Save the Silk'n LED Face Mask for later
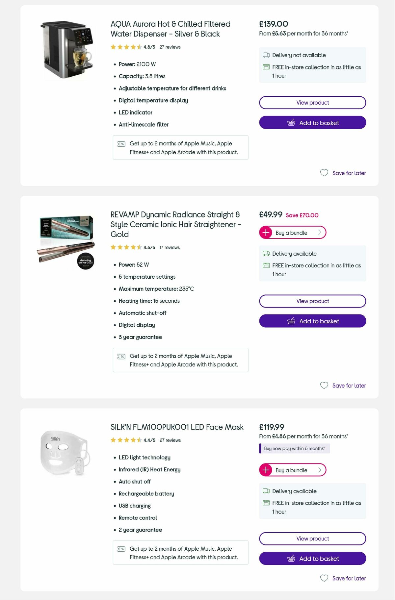The image size is (395, 600). pos(343,578)
